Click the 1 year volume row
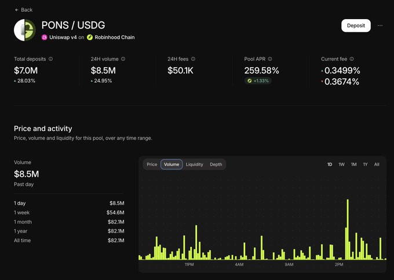Viewport: 394px width, 280px height. pos(69,231)
